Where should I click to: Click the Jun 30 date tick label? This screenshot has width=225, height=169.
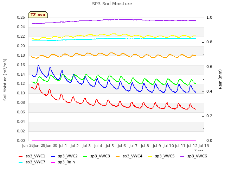(51, 146)
